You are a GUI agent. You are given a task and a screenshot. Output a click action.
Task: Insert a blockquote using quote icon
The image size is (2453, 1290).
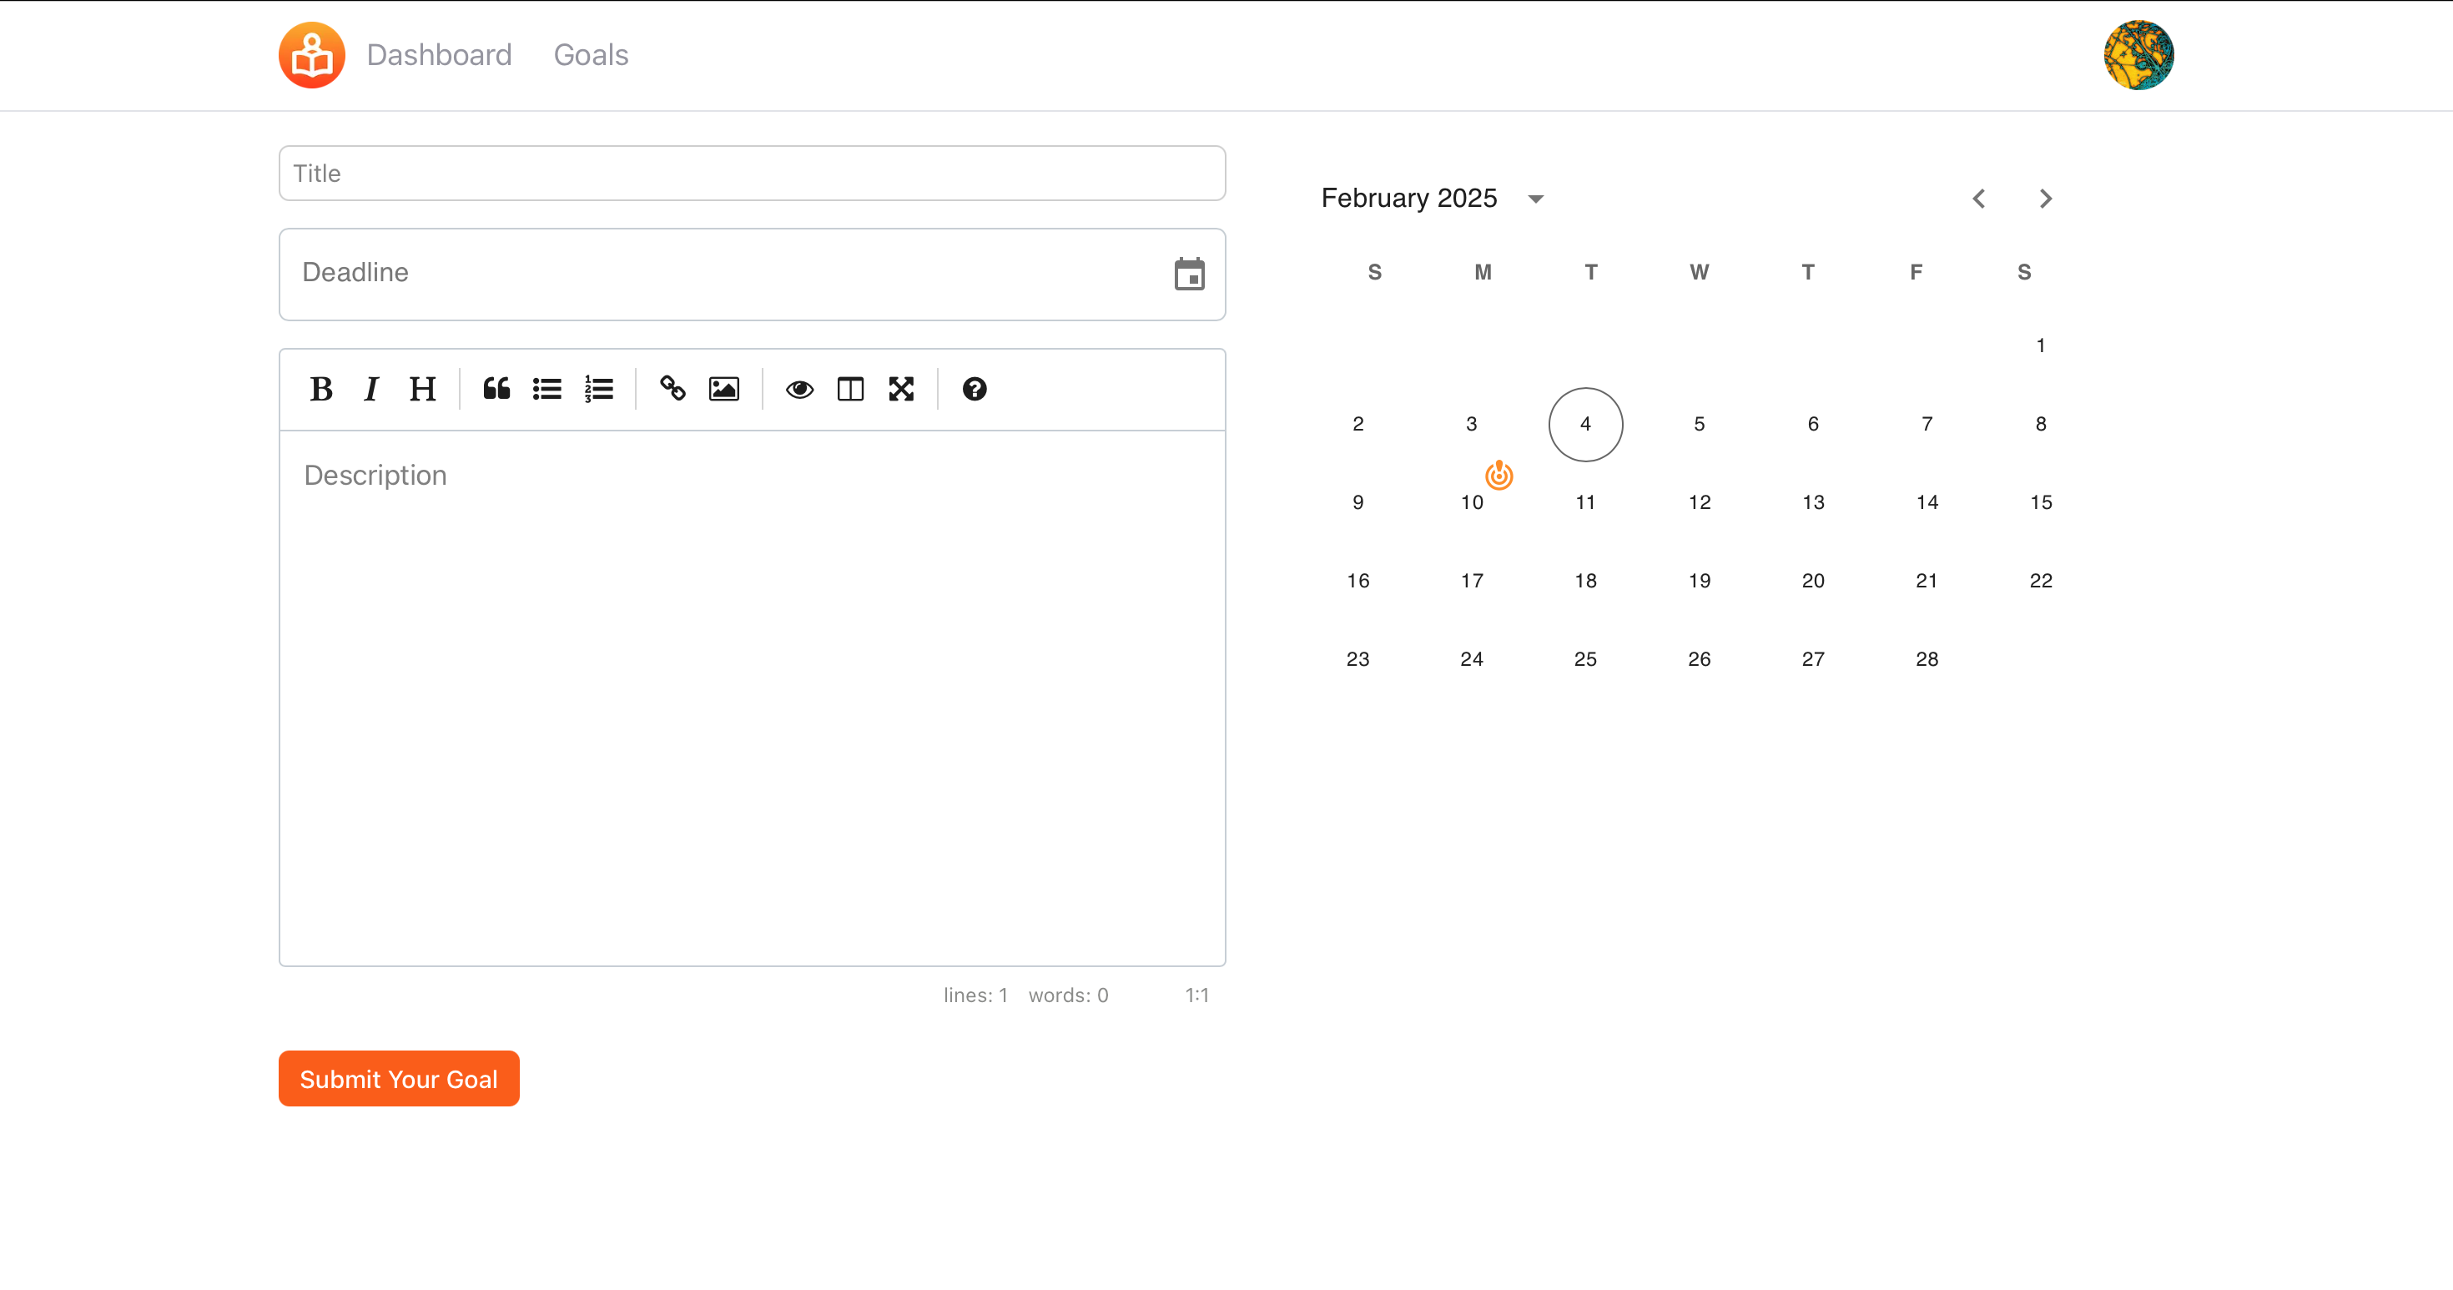(496, 389)
